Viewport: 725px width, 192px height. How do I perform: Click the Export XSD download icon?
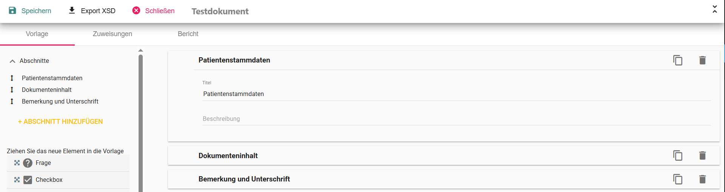[x=72, y=11]
